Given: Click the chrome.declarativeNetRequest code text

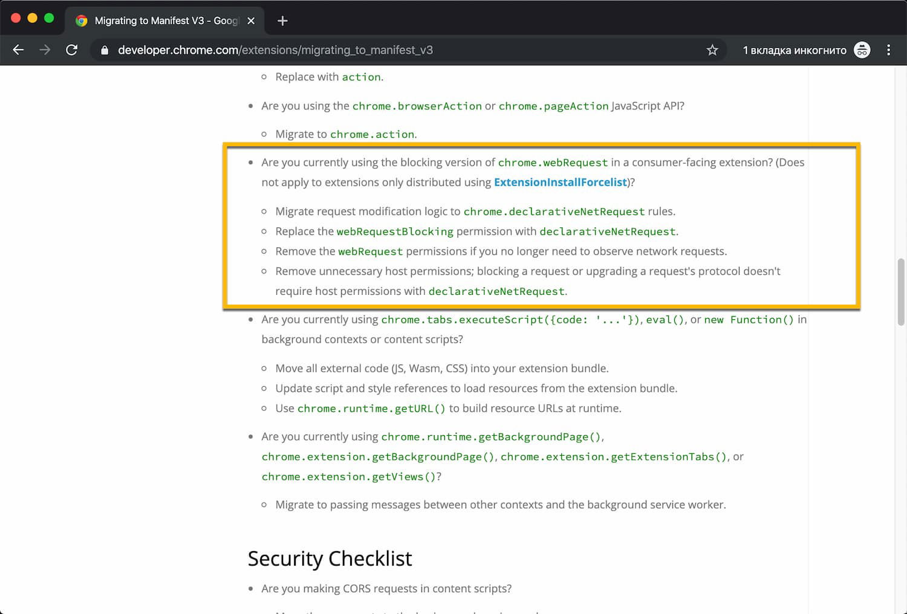Looking at the screenshot, I should coord(554,212).
